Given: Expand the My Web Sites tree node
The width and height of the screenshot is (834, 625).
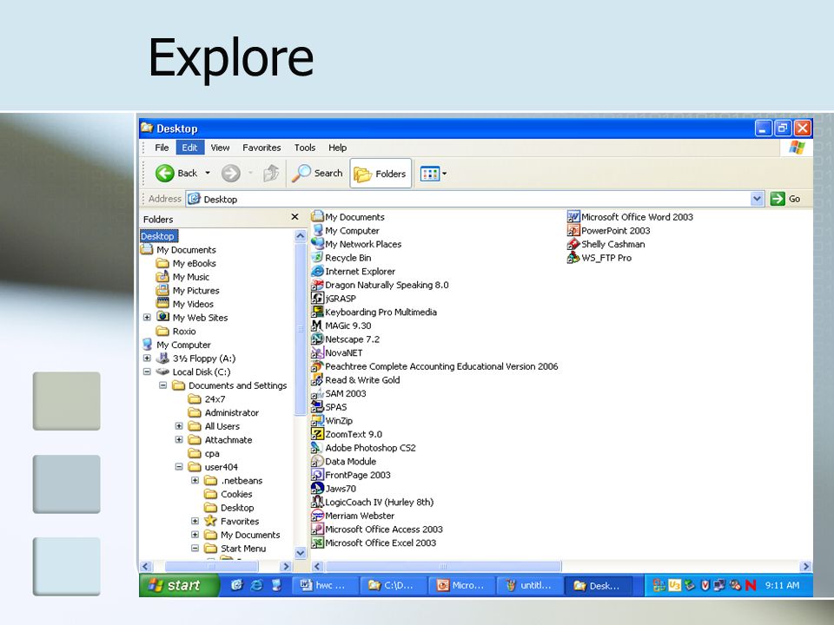Looking at the screenshot, I should [x=147, y=318].
